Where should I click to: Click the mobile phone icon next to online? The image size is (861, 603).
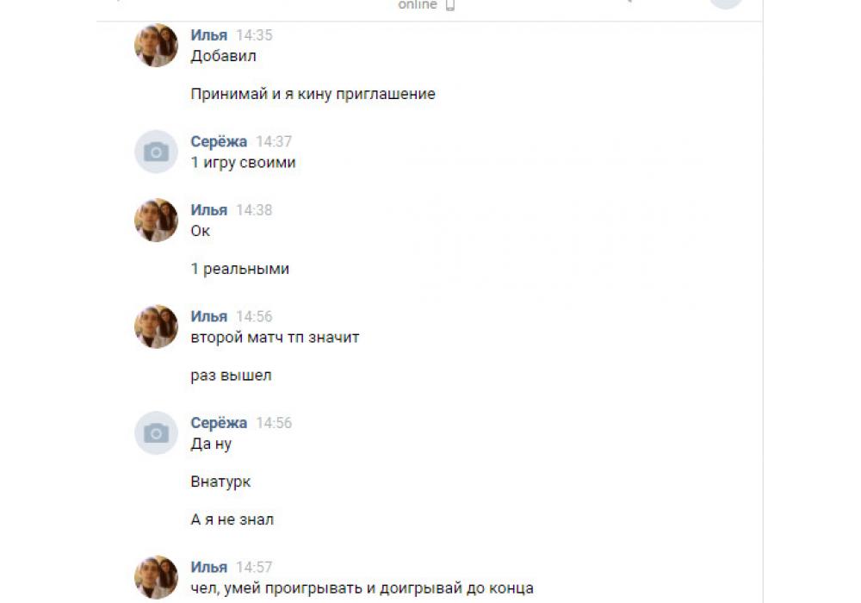pyautogui.click(x=449, y=5)
